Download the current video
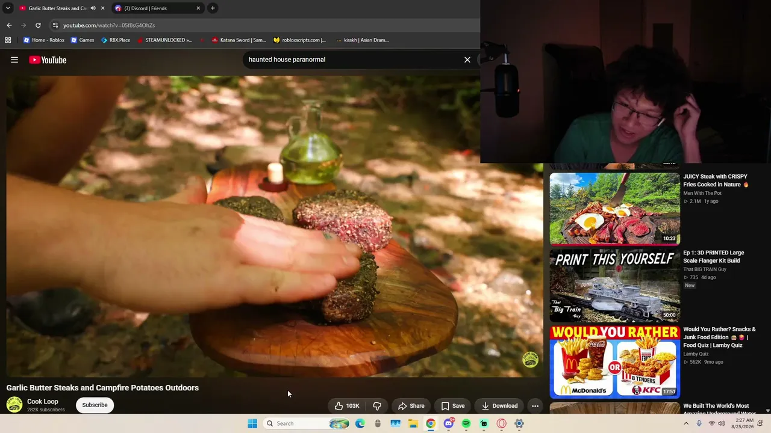The image size is (771, 433). click(499, 406)
